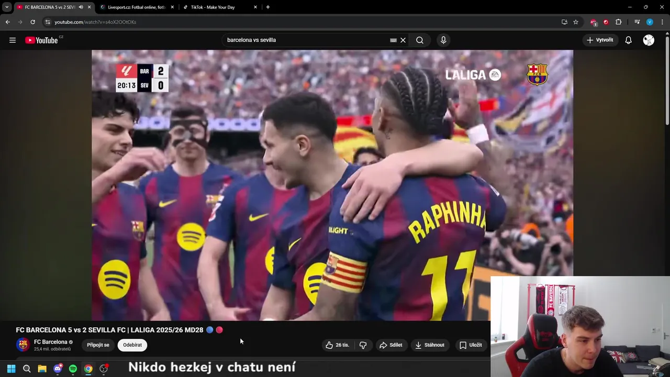Reload the current page
The width and height of the screenshot is (670, 377).
point(32,22)
